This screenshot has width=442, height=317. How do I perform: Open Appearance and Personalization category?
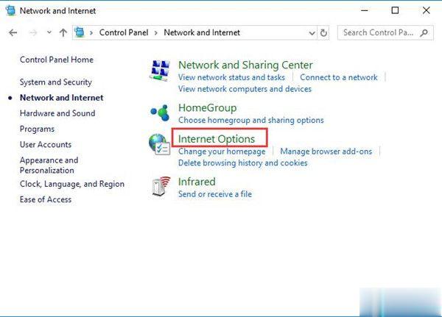coord(49,165)
